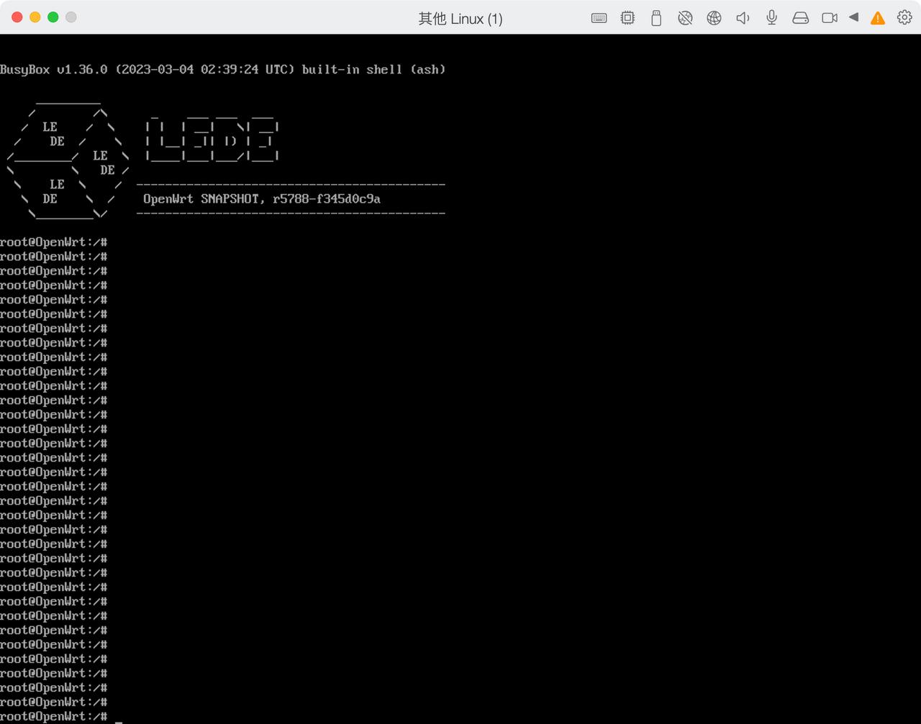This screenshot has width=921, height=724.
Task: Open the virtual machine settings gear
Action: point(904,17)
